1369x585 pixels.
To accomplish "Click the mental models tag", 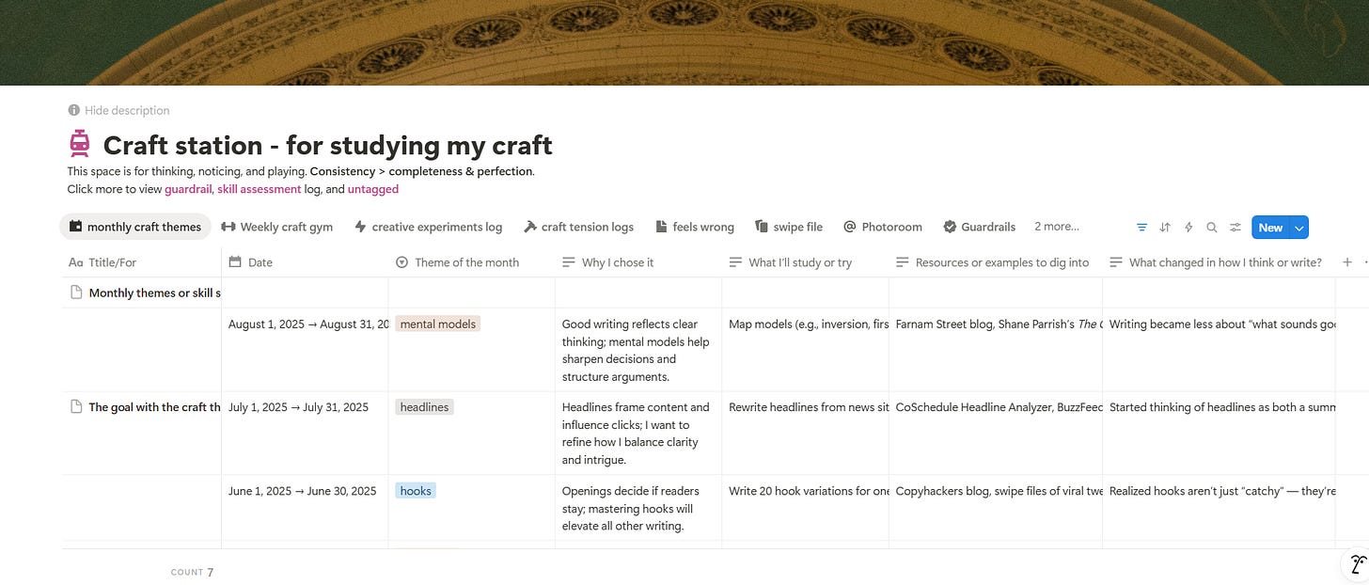I will tap(437, 324).
